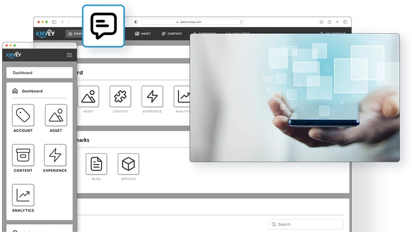Click the Experience bolt icon on desktop dashboard
The image size is (412, 232).
click(x=152, y=97)
